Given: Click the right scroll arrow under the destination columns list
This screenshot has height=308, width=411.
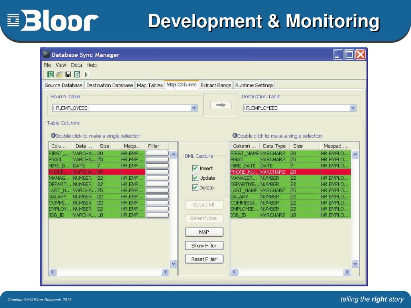Looking at the screenshot, I should point(347,272).
